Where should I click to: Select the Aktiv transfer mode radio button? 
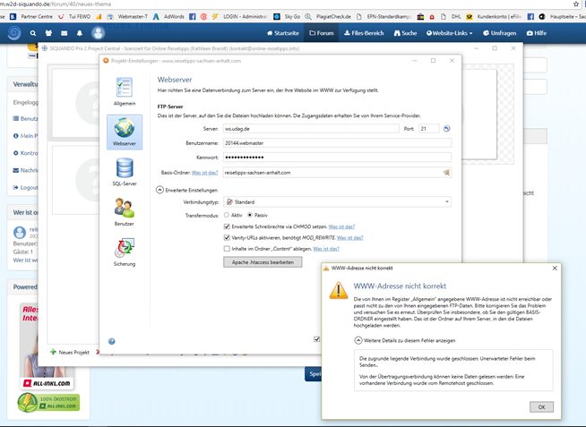point(227,215)
